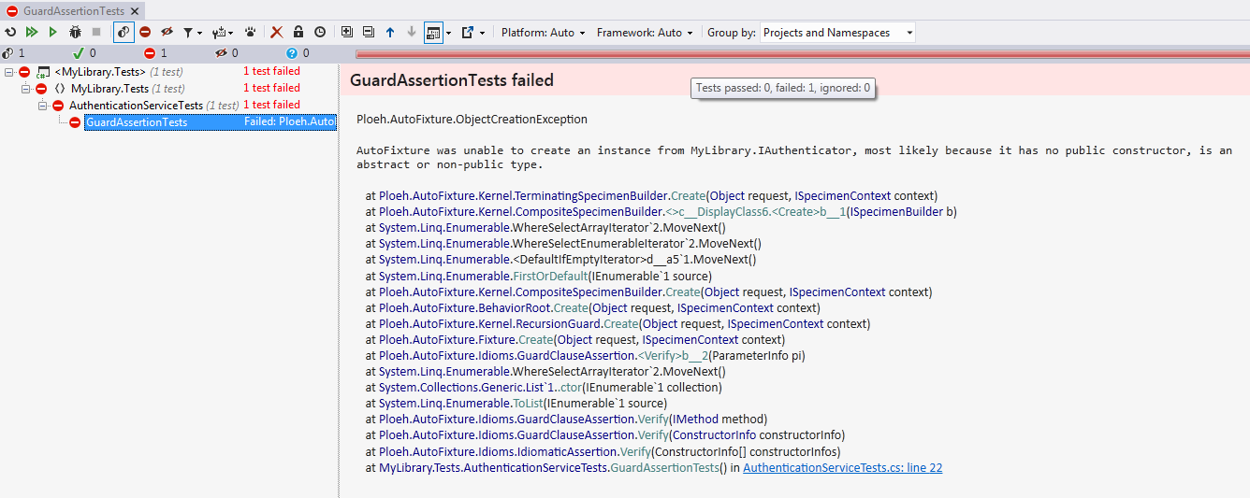The image size is (1250, 498).
Task: Open AuthenticationServiceTests.cs: line 22 link
Action: coord(842,467)
